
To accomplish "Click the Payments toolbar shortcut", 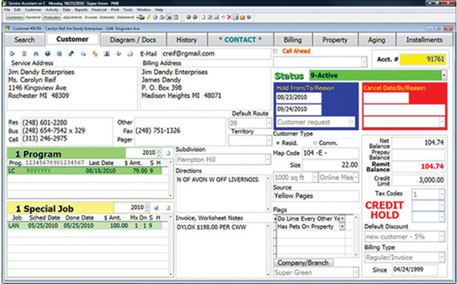I will [x=33, y=18].
